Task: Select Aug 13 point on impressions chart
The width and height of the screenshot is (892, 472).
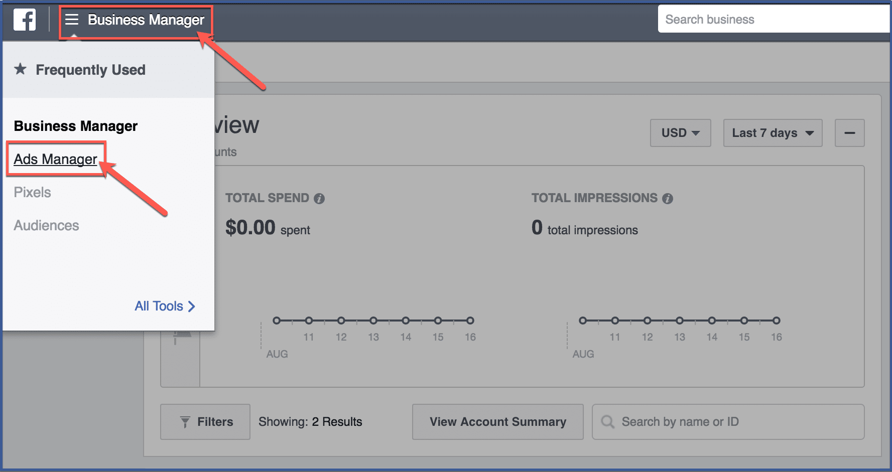Action: pyautogui.click(x=680, y=321)
